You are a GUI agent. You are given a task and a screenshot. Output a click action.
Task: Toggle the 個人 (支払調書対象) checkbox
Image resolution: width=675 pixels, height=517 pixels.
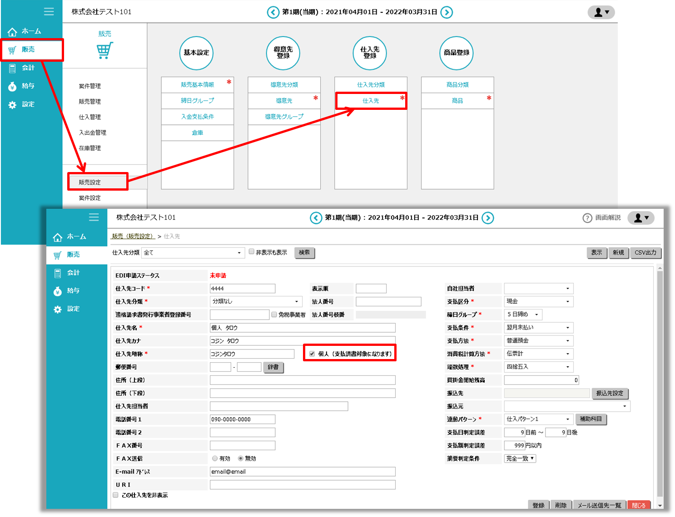click(312, 354)
